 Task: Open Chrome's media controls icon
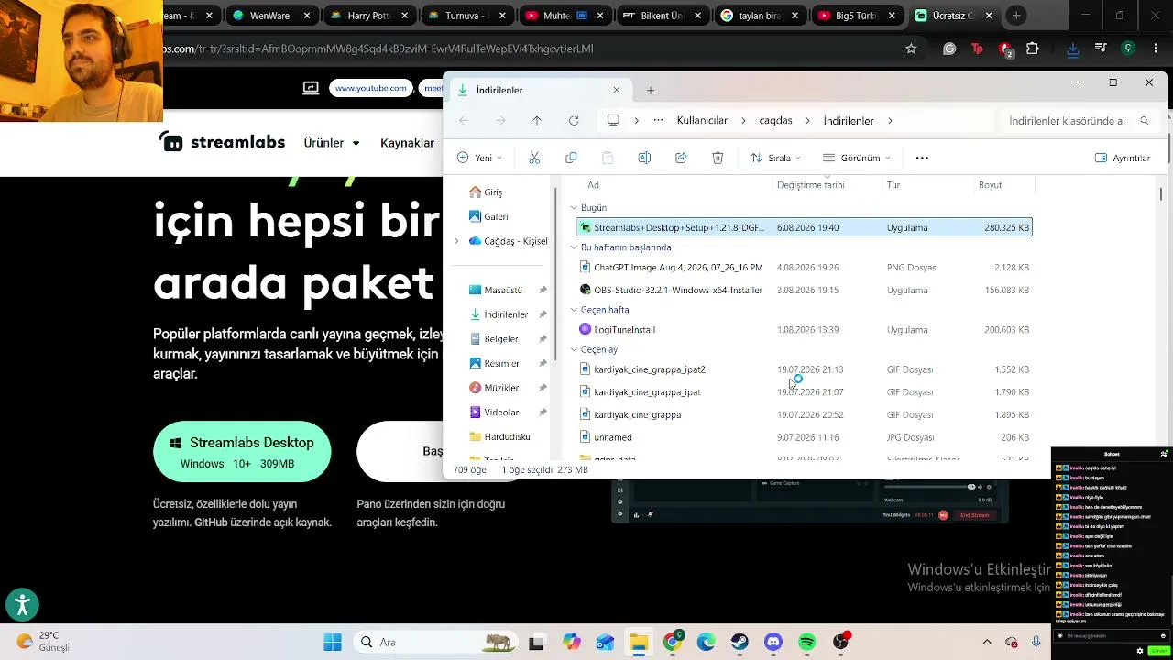(x=1101, y=49)
